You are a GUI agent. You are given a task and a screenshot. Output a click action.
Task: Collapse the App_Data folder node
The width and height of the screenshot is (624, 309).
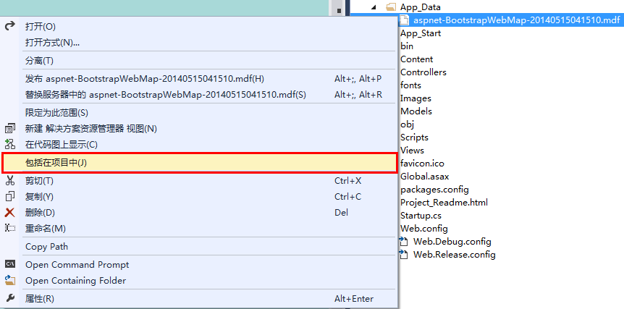[x=374, y=7]
